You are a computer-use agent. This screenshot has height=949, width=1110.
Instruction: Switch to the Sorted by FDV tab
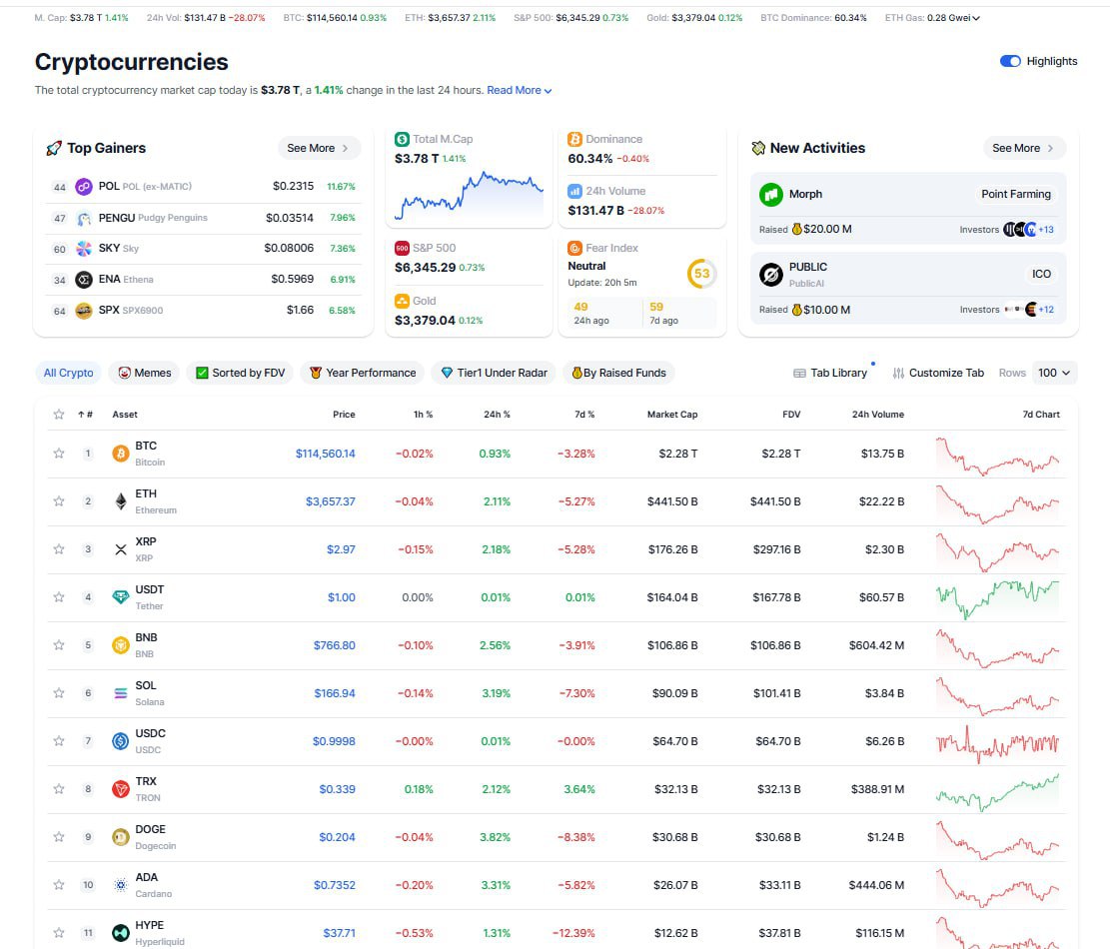(240, 373)
